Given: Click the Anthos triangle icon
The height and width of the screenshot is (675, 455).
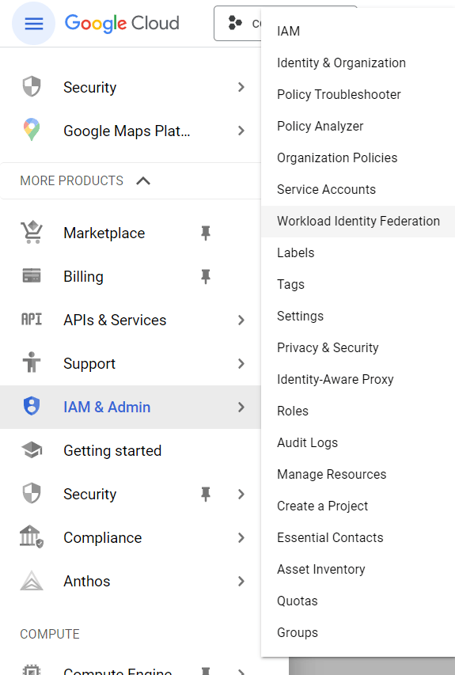Looking at the screenshot, I should (32, 581).
